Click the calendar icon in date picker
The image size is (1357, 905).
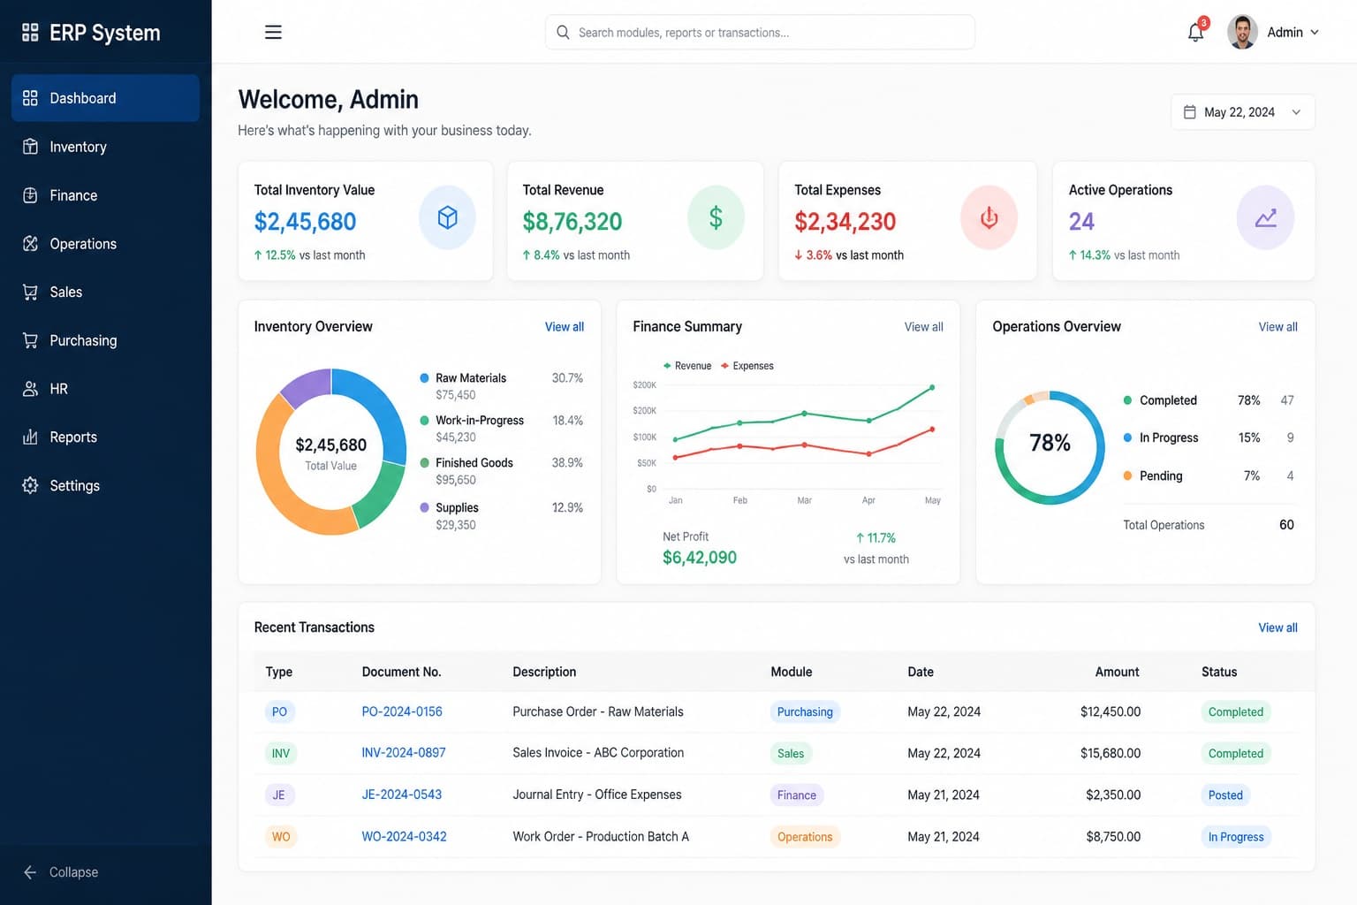1189,112
